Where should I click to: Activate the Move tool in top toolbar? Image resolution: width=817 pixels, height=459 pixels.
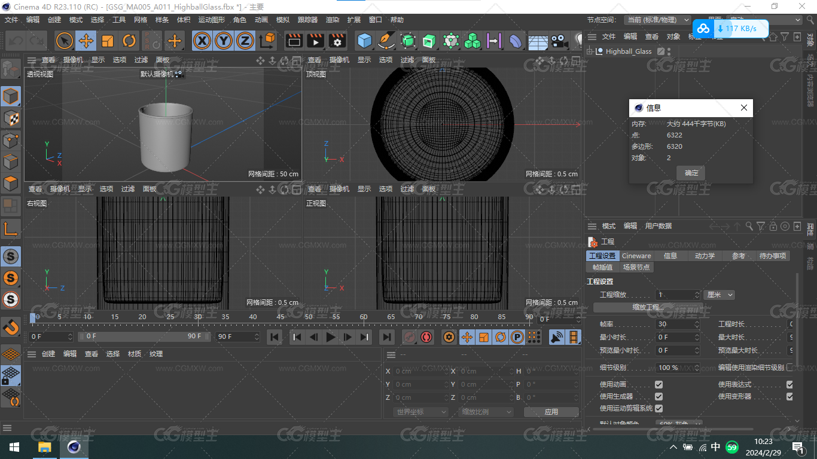[86, 41]
